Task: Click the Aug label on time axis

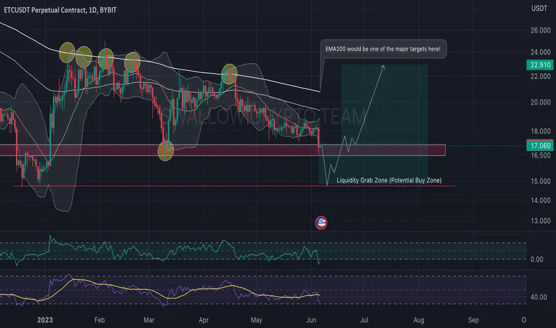Action: (x=419, y=320)
